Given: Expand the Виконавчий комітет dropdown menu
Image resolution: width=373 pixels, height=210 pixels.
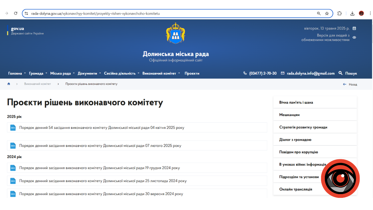Looking at the screenshot, I should click(x=161, y=73).
